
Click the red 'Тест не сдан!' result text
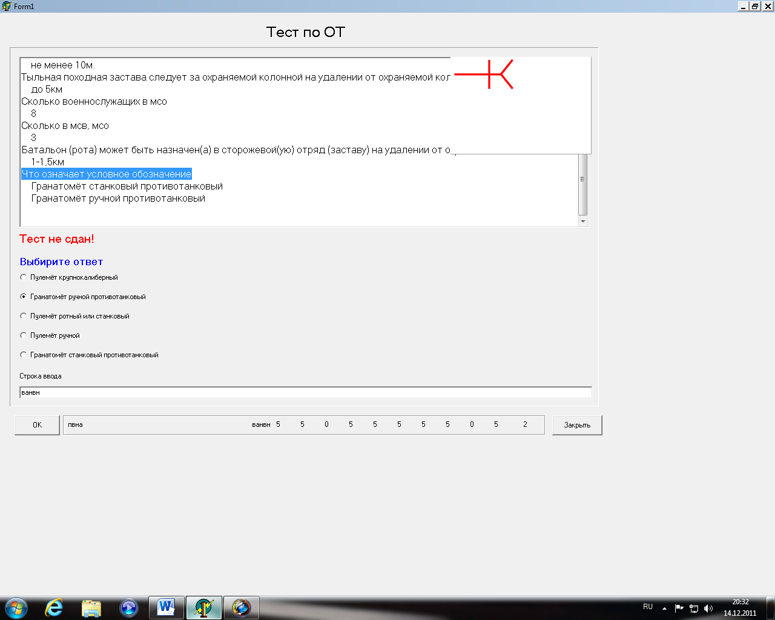pos(57,239)
